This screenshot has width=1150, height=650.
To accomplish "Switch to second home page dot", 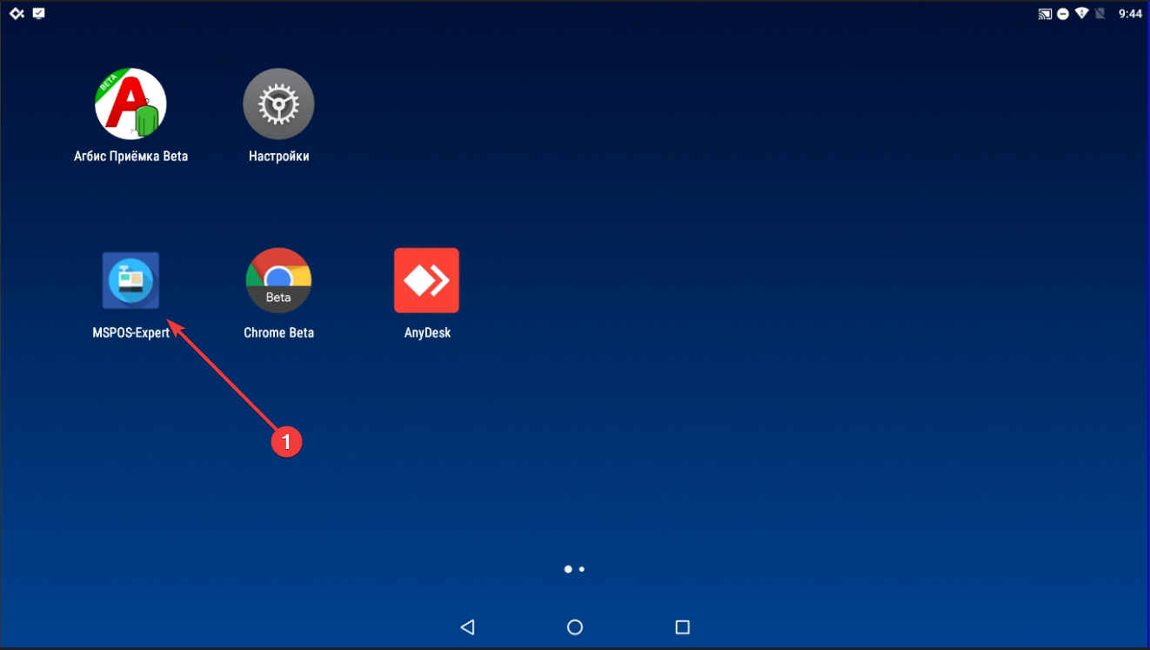I will tap(582, 569).
